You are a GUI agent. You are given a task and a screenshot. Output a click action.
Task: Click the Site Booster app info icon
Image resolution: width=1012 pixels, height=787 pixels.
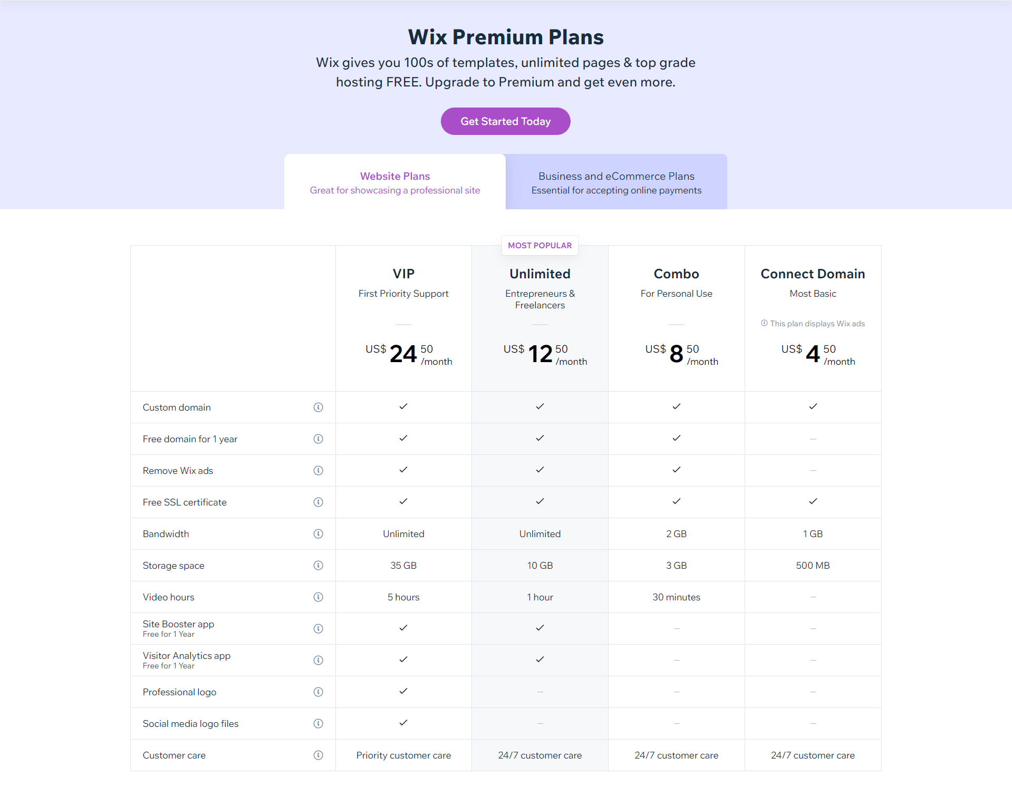[x=318, y=629]
